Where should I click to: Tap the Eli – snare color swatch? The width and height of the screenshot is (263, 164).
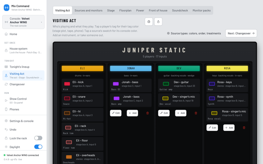tap(67, 98)
